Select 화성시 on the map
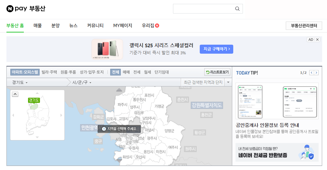 127,157
